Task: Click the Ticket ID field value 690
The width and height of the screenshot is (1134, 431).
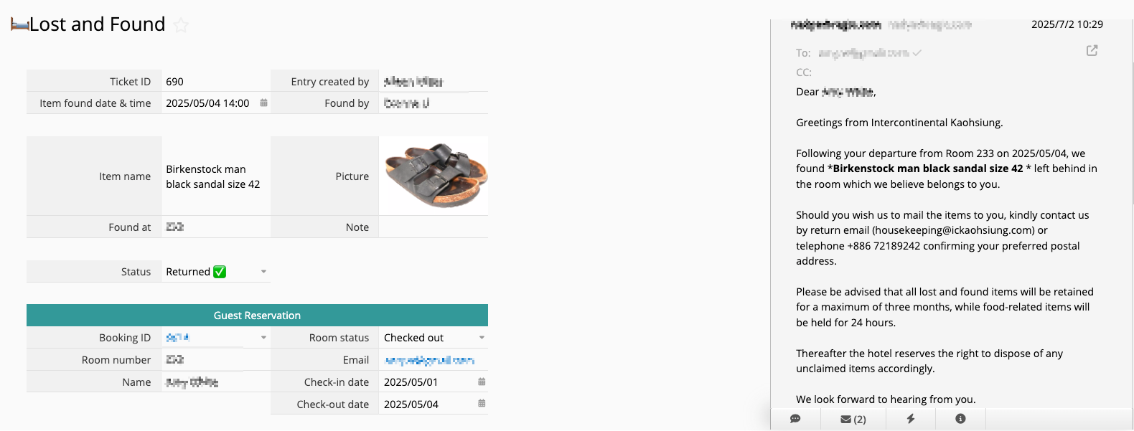Action: pyautogui.click(x=175, y=82)
